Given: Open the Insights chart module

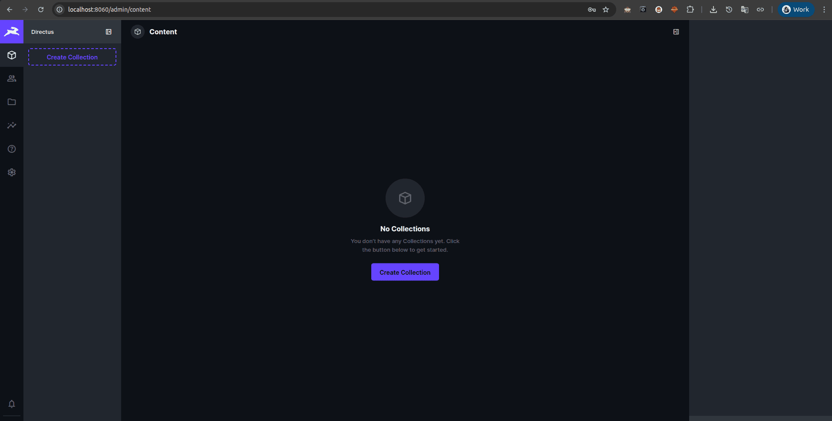Looking at the screenshot, I should click(12, 125).
